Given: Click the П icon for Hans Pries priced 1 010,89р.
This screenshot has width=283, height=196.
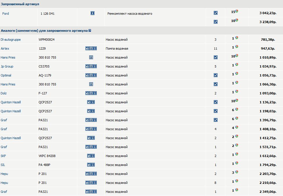Looking at the screenshot, I should [91, 57].
